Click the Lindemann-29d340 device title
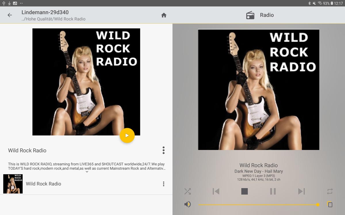The height and width of the screenshot is (215, 345). coord(45,12)
